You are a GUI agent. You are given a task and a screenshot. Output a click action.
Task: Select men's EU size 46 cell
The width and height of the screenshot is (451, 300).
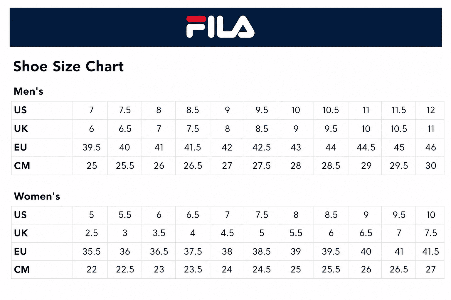(430, 147)
